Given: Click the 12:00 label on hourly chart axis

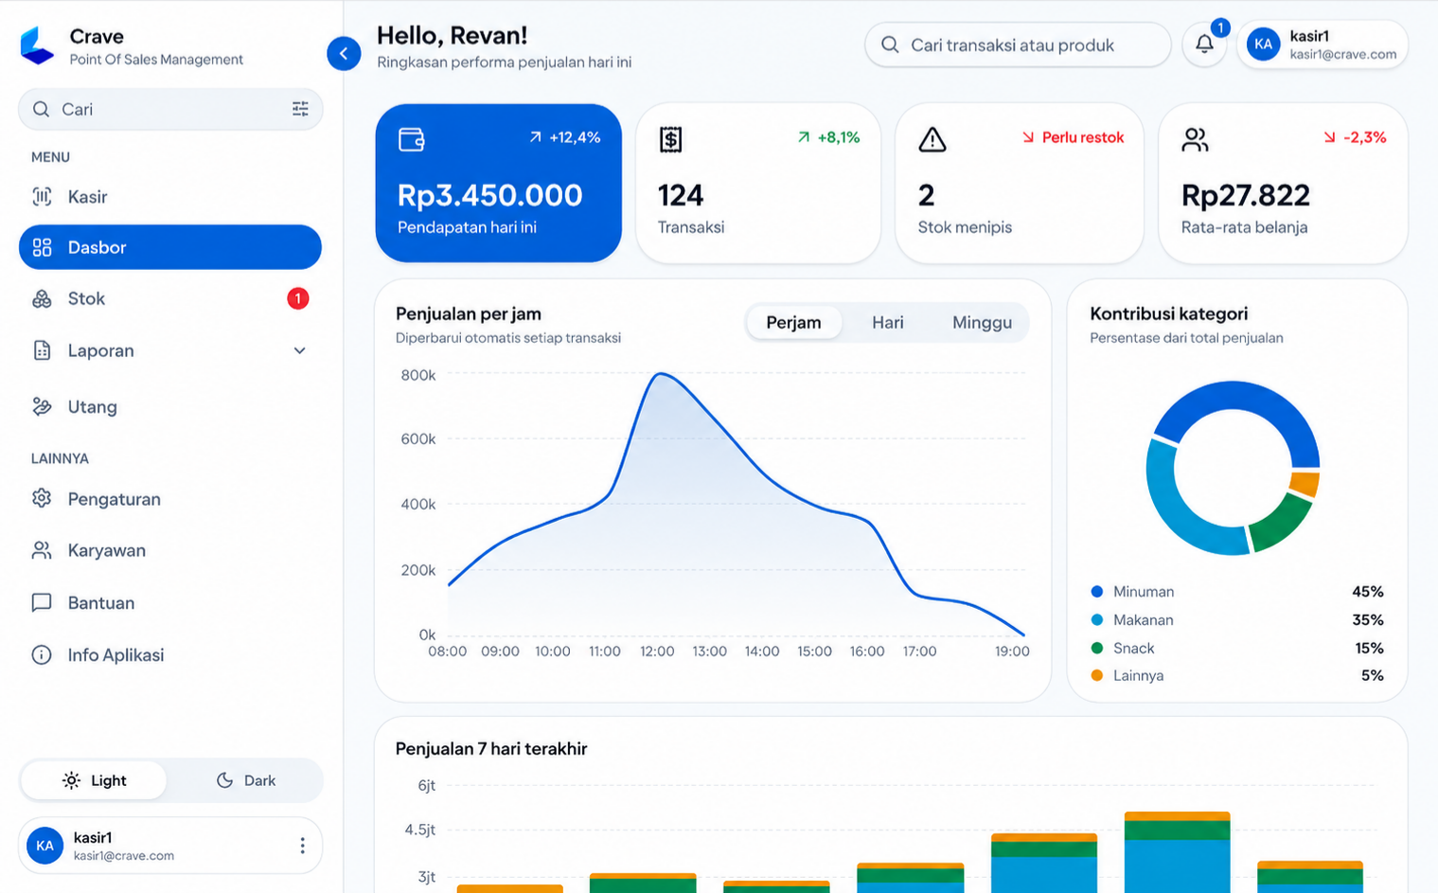Looking at the screenshot, I should pyautogui.click(x=657, y=651).
